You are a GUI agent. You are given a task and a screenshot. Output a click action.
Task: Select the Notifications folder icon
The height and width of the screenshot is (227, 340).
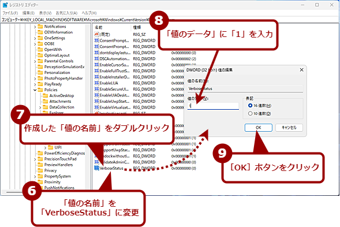click(40, 27)
